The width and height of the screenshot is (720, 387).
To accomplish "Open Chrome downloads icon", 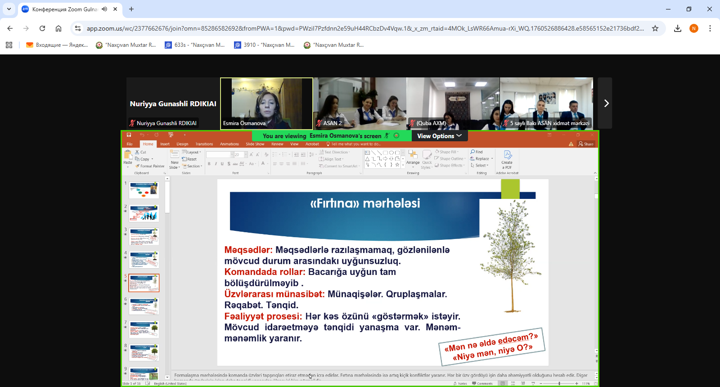I will pyautogui.click(x=677, y=28).
